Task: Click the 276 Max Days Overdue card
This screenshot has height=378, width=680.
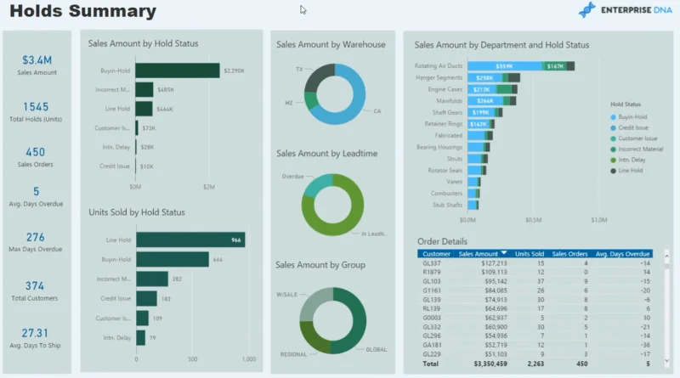Action: pos(36,242)
